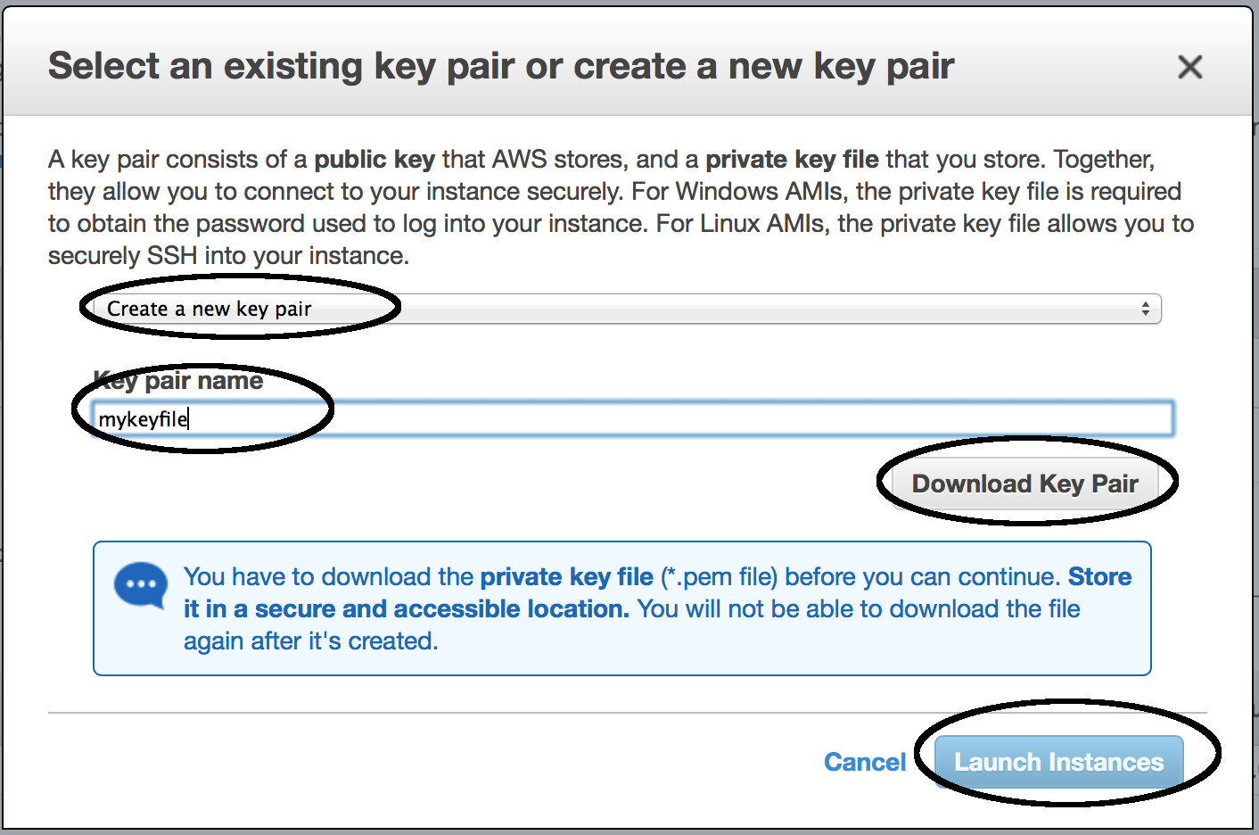Click the Launch Instances button
Screen dimensions: 1259x835
click(x=1058, y=762)
